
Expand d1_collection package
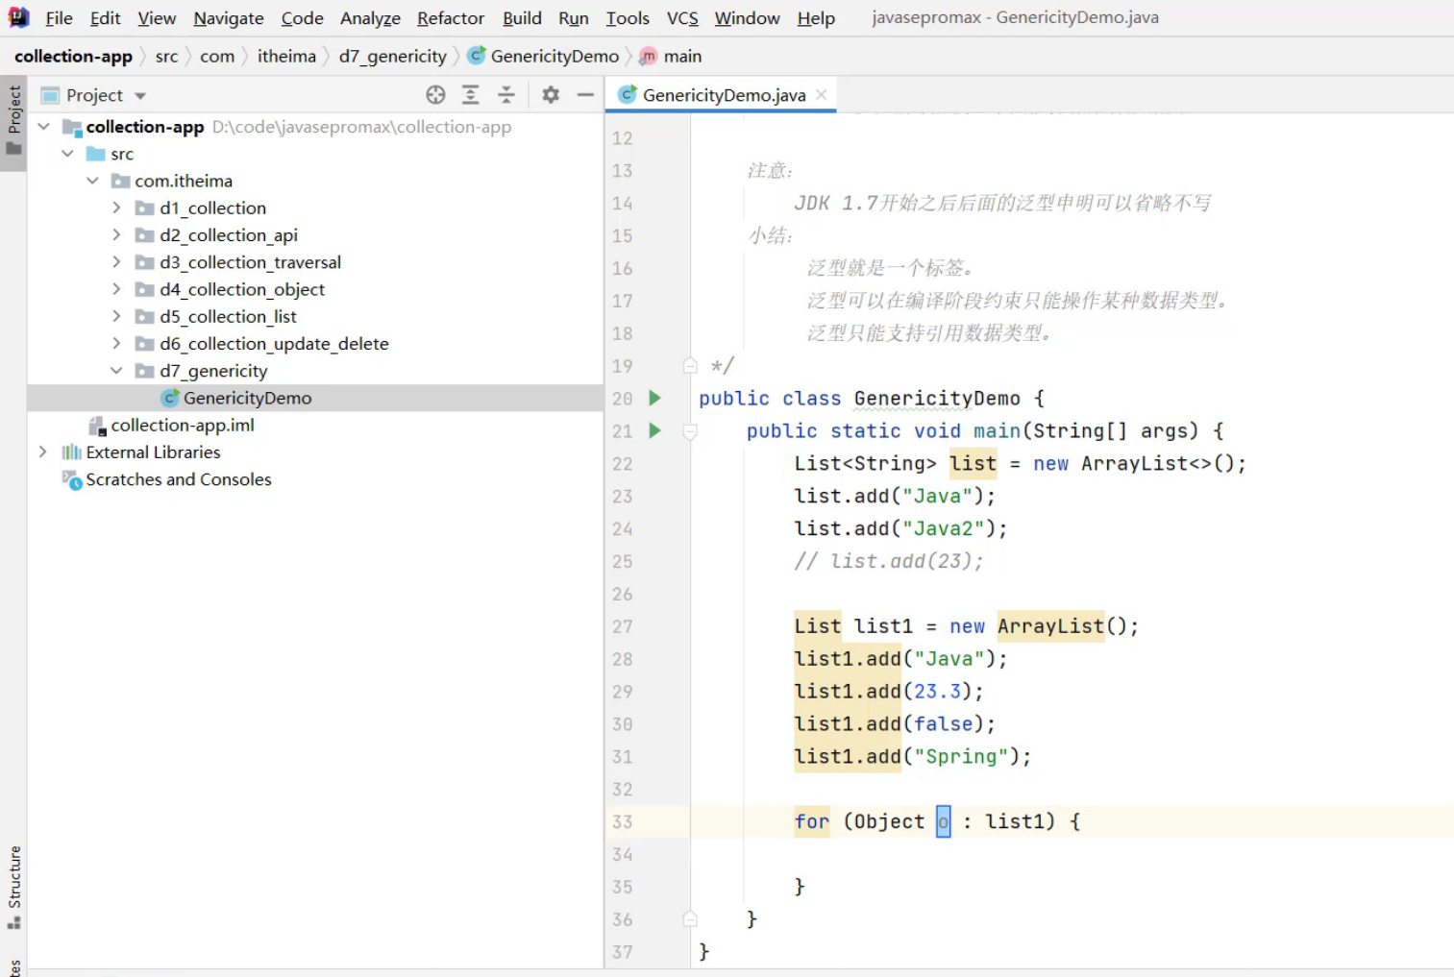pyautogui.click(x=116, y=208)
